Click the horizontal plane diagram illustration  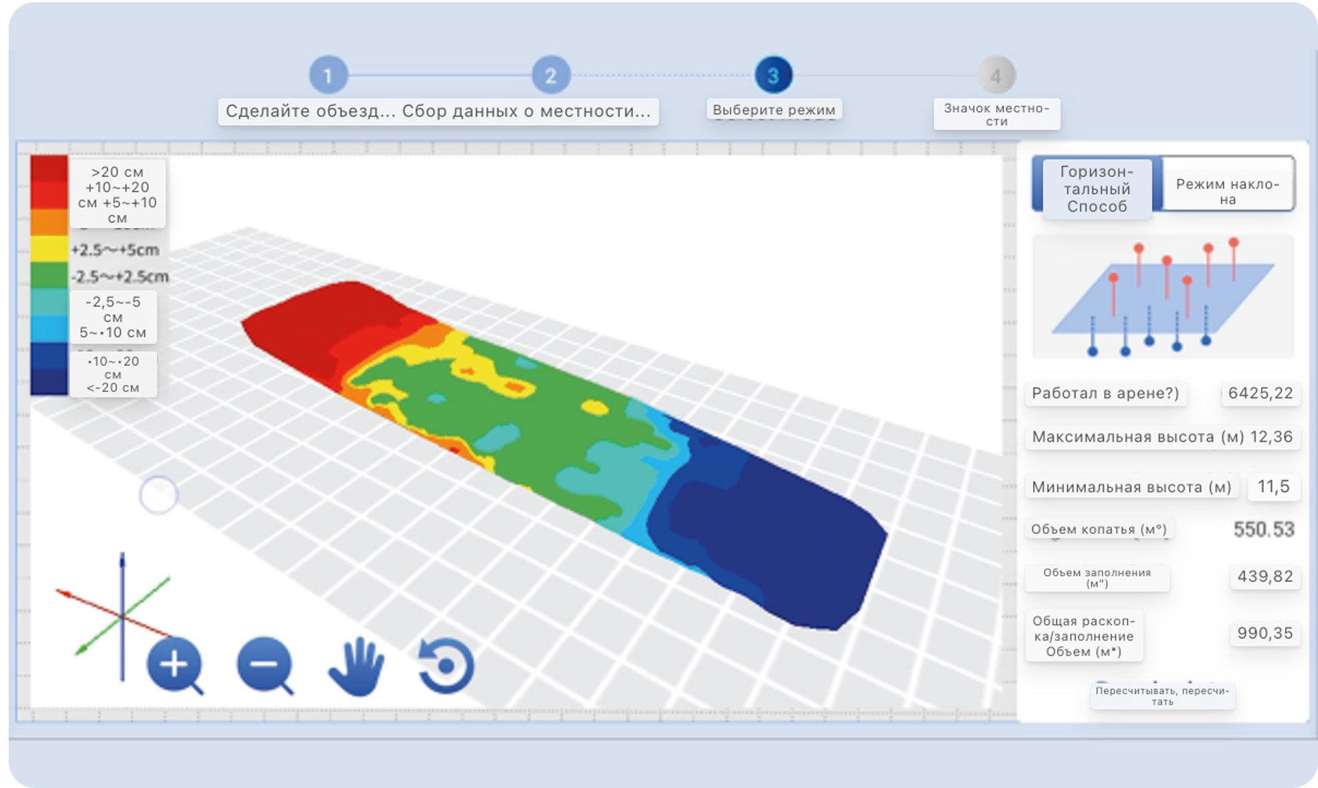1163,297
